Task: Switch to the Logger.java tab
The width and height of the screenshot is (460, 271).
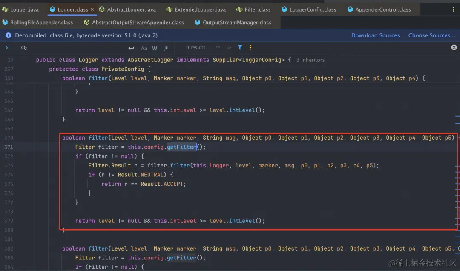Action: point(20,9)
